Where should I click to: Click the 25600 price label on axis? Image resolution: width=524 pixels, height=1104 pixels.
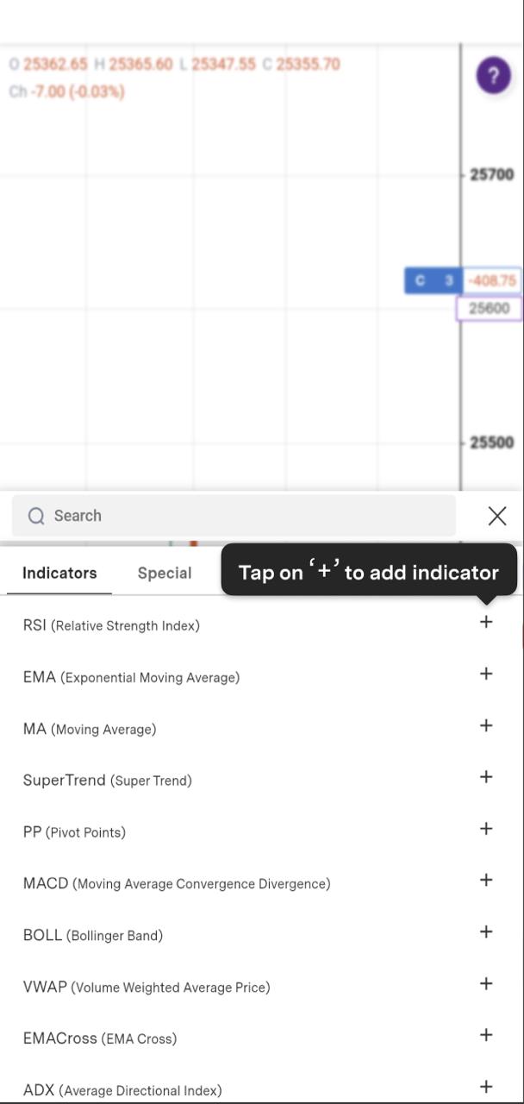click(489, 309)
